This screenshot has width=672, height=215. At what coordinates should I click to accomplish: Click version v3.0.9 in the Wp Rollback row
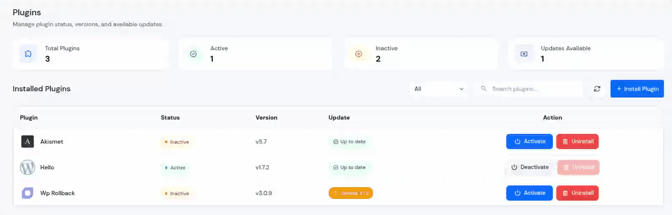[x=264, y=193]
